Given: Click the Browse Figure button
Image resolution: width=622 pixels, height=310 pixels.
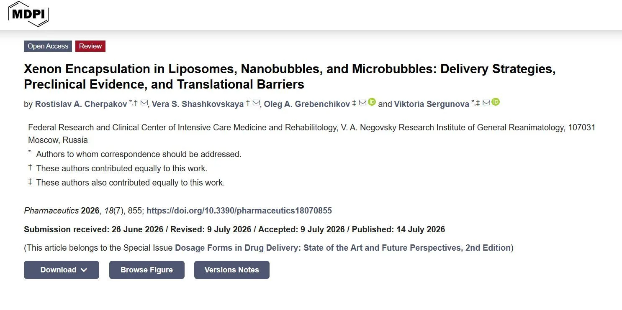Looking at the screenshot, I should pos(147,270).
